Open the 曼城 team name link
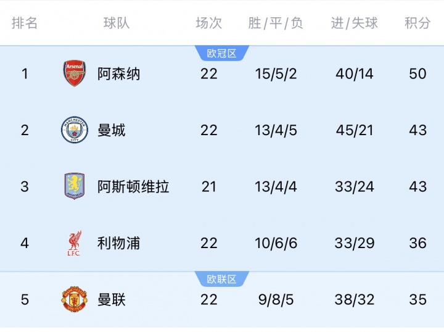Viewport: 444px width, 332px height. (x=112, y=130)
